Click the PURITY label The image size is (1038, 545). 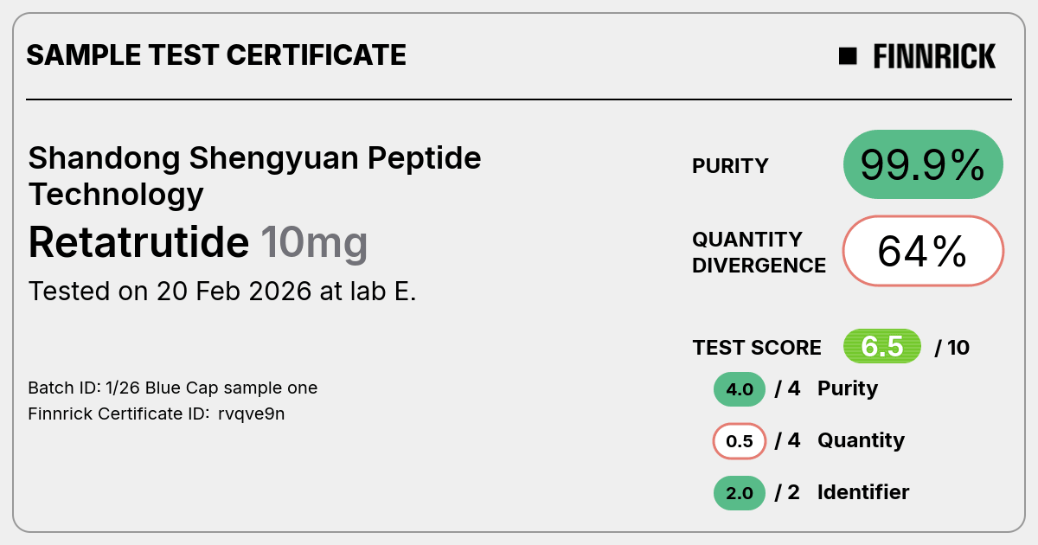point(730,166)
